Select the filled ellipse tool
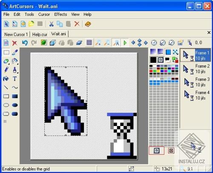The width and height of the screenshot is (213, 173). 15,105
